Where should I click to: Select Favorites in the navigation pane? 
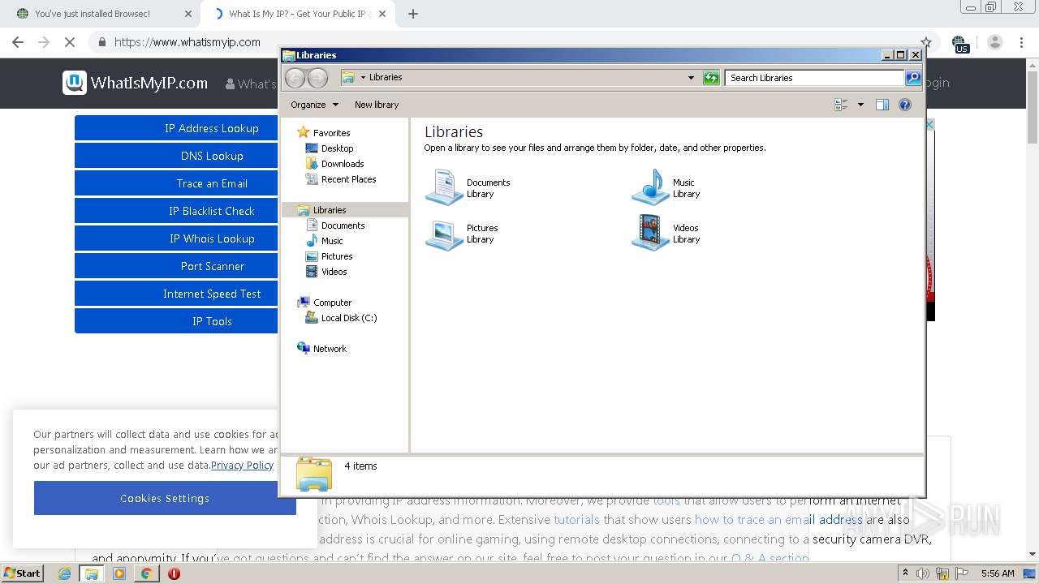[331, 133]
